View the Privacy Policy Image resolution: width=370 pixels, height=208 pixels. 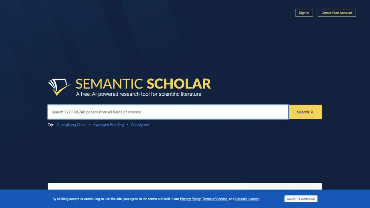pyautogui.click(x=190, y=199)
